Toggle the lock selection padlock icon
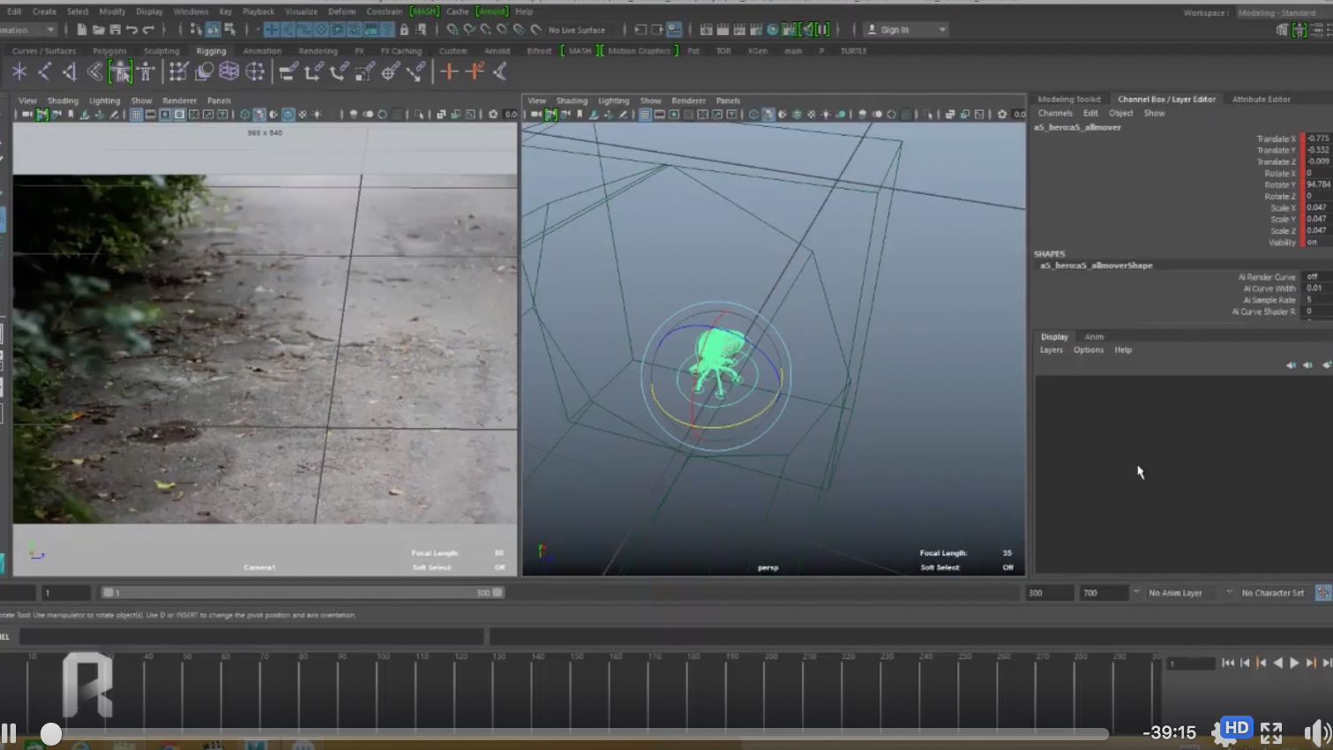The image size is (1333, 750). [x=404, y=30]
